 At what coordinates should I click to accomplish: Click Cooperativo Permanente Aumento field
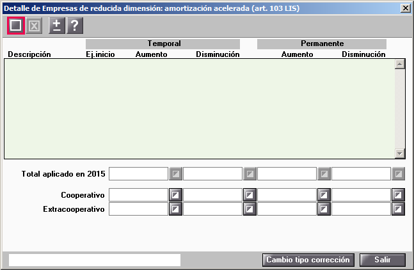(x=287, y=195)
